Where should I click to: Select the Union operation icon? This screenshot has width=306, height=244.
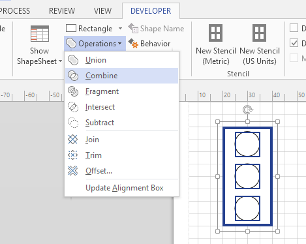[x=73, y=60]
